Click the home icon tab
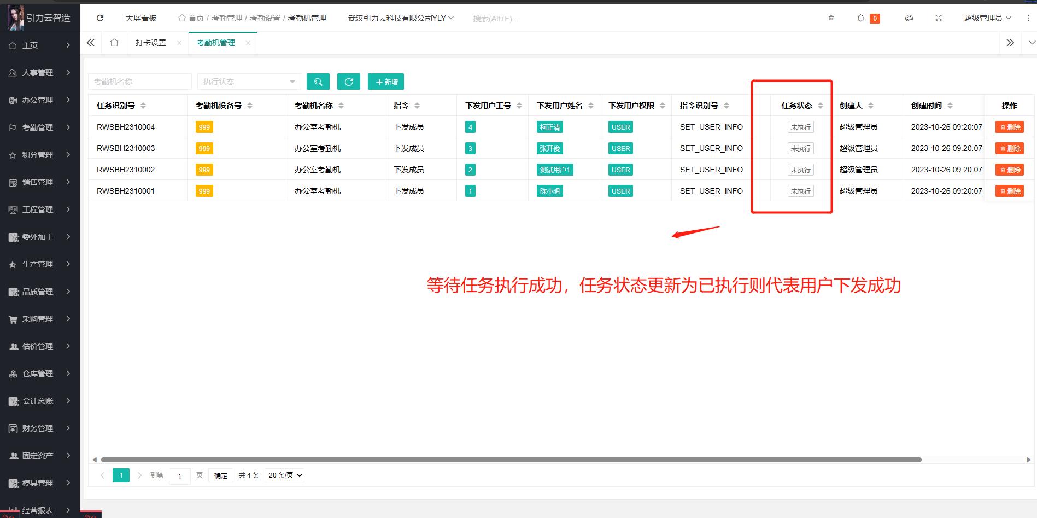Screen dimensions: 1037x518 pyautogui.click(x=114, y=43)
